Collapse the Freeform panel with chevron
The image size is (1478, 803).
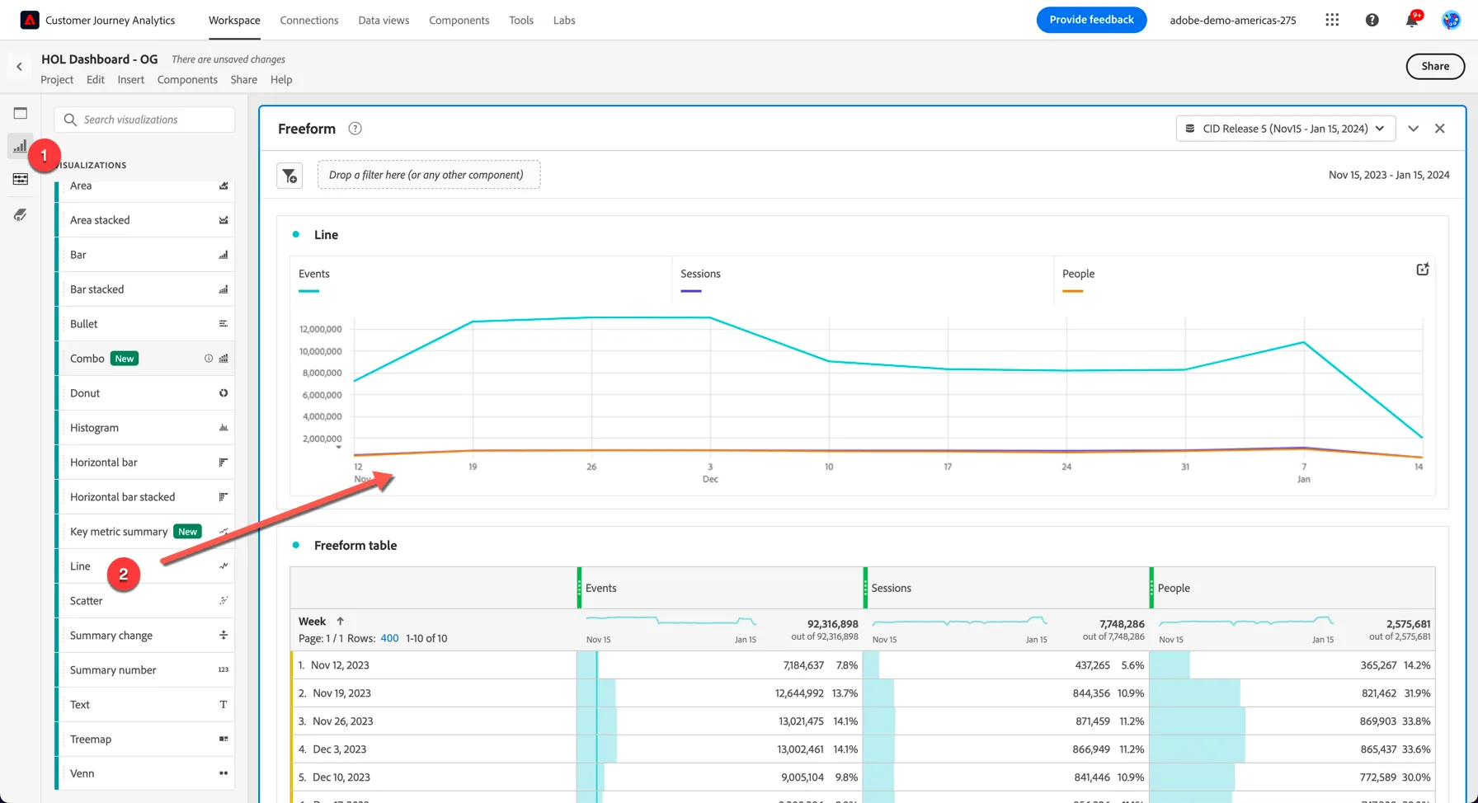(1413, 129)
